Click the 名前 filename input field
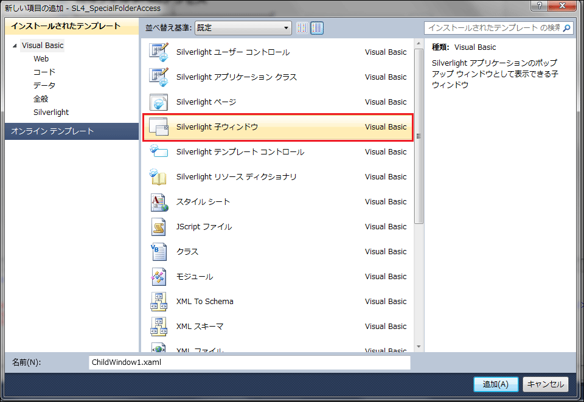 (249, 362)
